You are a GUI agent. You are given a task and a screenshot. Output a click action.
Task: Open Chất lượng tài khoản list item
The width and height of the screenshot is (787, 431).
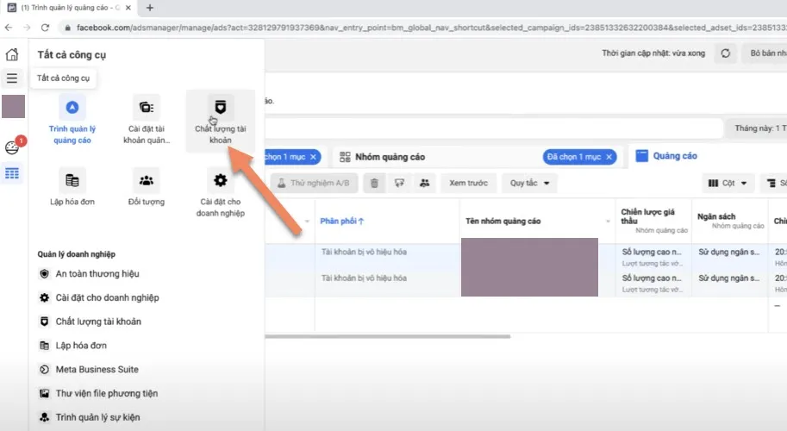point(90,322)
